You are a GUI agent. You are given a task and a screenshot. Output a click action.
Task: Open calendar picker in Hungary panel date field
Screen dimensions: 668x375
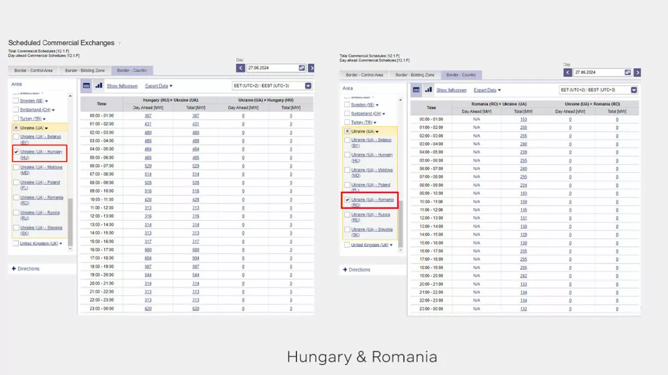click(302, 68)
